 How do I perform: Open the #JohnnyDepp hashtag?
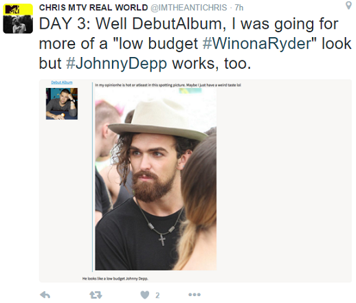point(116,63)
